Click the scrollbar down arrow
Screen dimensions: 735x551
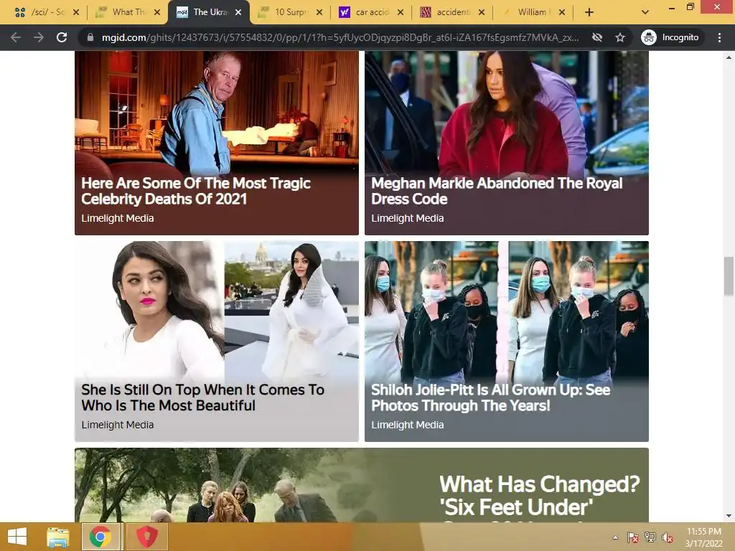coord(729,516)
